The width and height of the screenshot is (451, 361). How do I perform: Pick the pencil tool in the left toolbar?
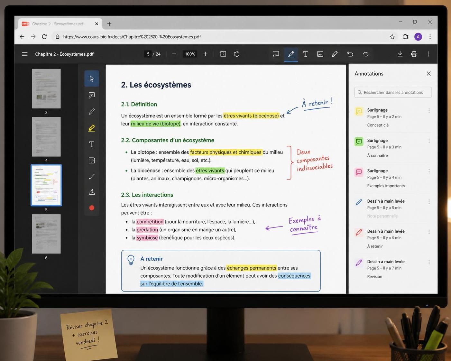click(92, 112)
